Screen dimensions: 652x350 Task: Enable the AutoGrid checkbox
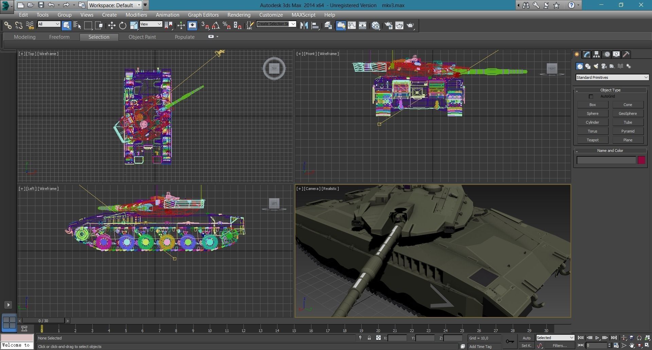click(x=591, y=97)
